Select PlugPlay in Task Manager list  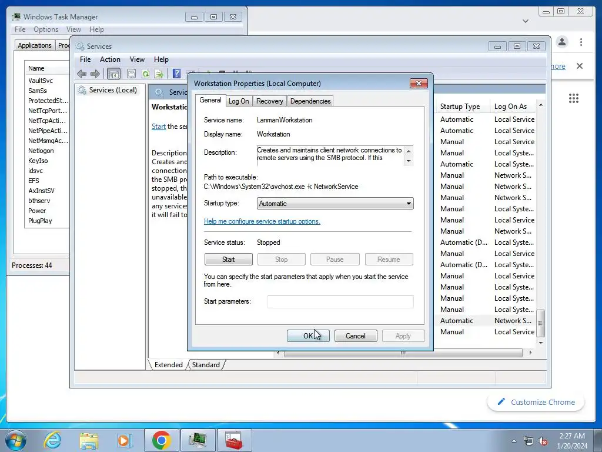[40, 221]
